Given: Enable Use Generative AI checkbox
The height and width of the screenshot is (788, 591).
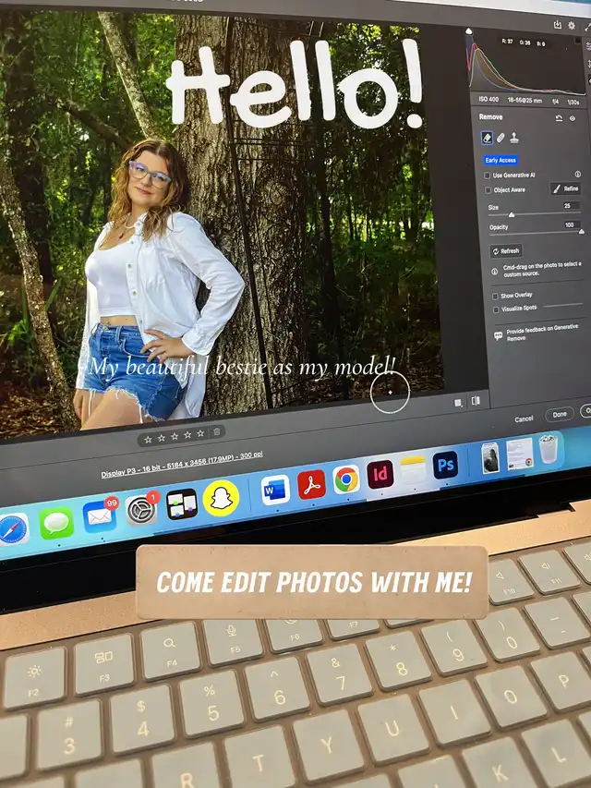Looking at the screenshot, I should (x=488, y=175).
